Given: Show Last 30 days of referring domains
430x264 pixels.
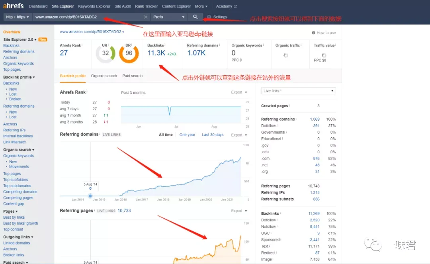Looking at the screenshot, I should pos(213,135).
